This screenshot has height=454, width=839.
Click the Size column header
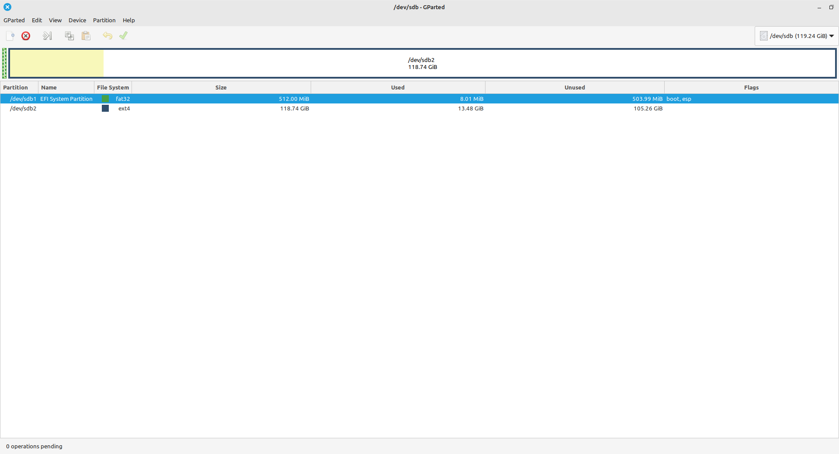coord(221,87)
